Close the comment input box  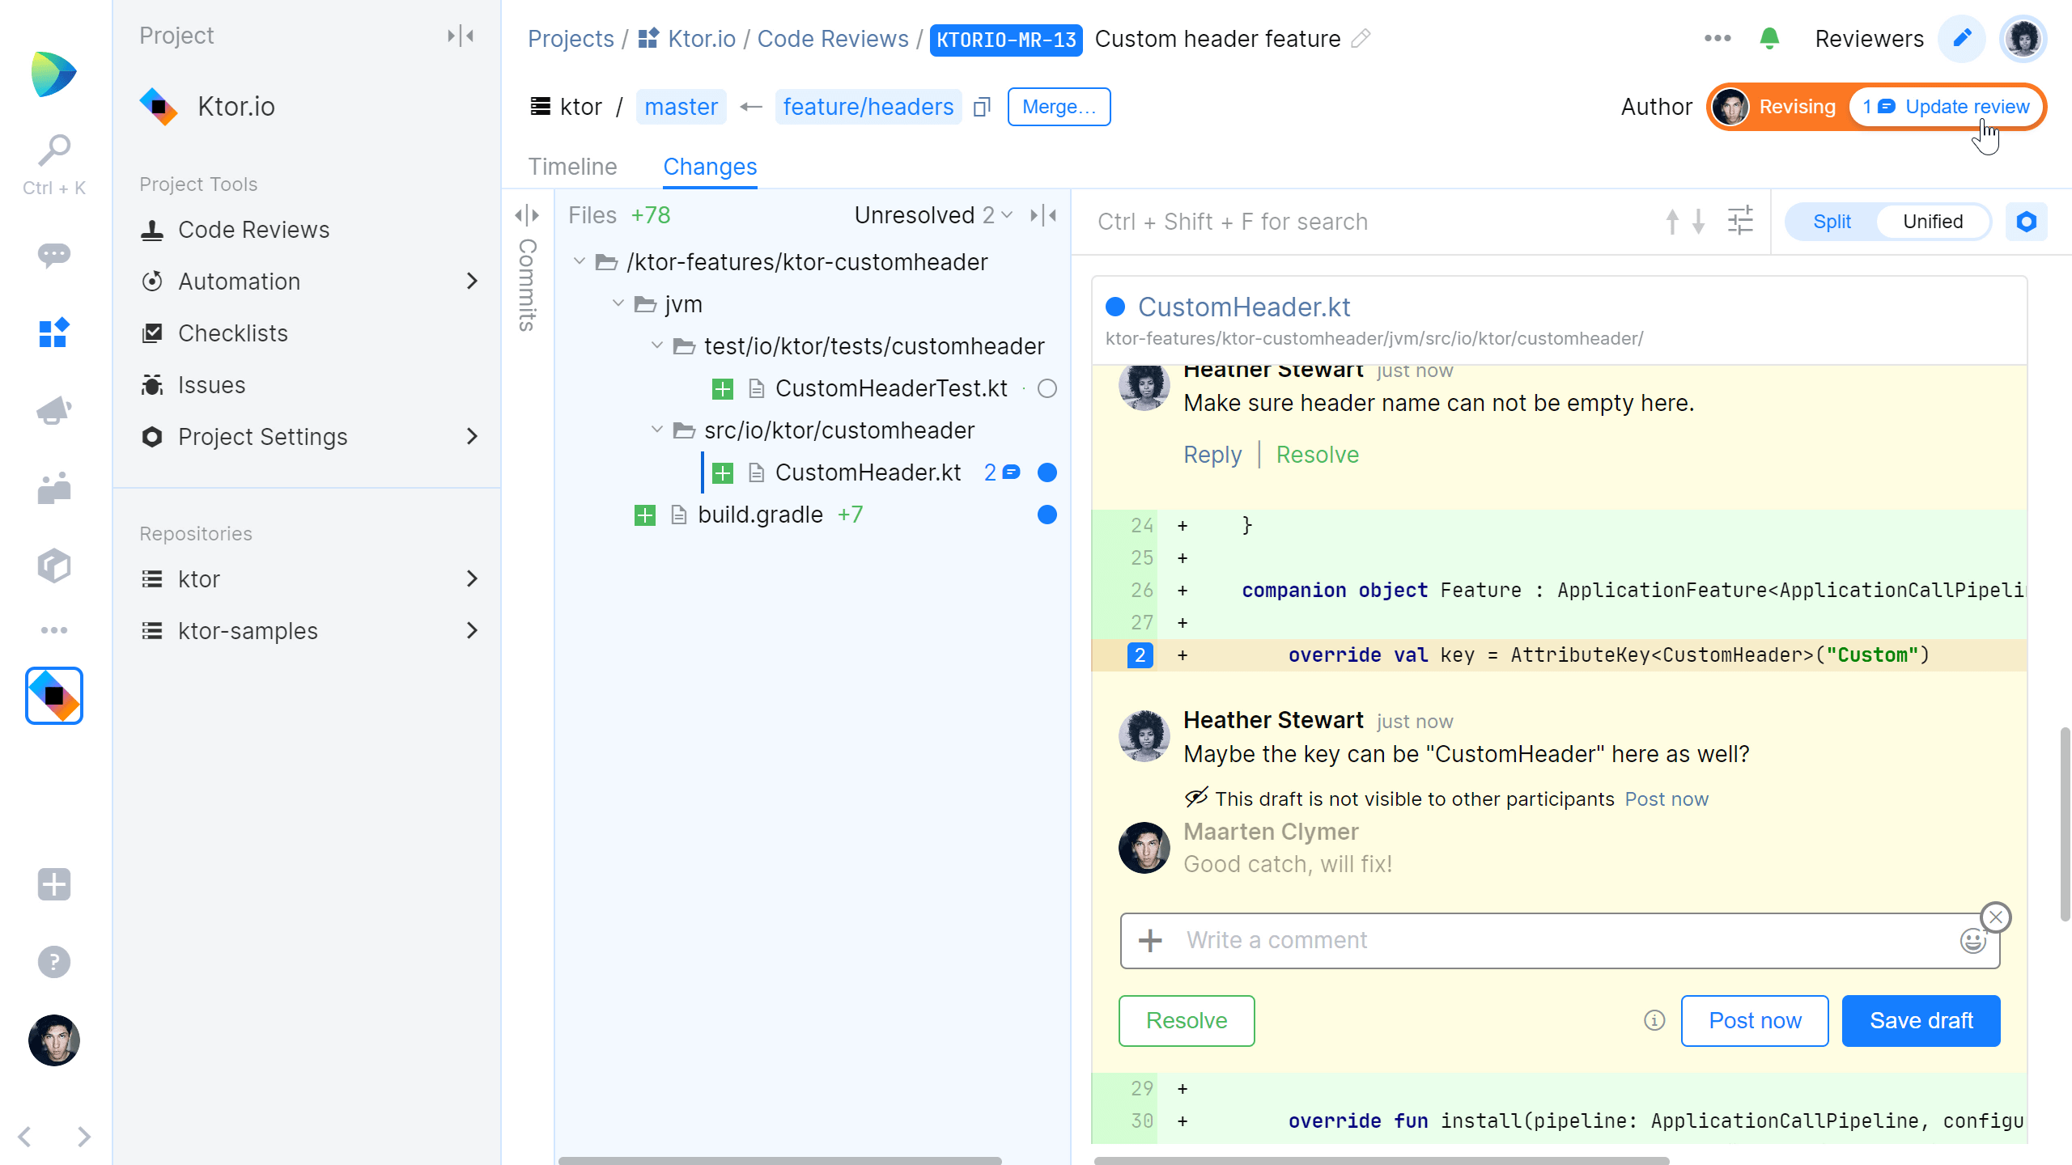point(1996,917)
